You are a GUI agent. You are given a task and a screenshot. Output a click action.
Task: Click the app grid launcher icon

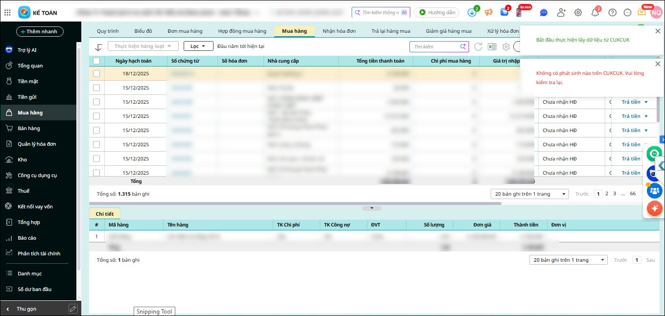point(7,12)
